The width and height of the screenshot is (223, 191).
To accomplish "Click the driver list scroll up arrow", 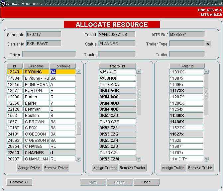I will (x=79, y=72).
